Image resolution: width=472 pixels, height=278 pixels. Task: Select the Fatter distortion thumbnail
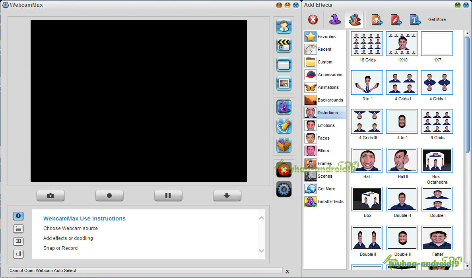point(437,238)
